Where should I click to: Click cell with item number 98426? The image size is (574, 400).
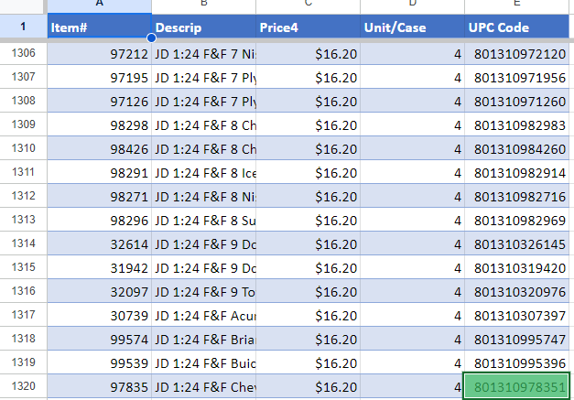point(99,149)
